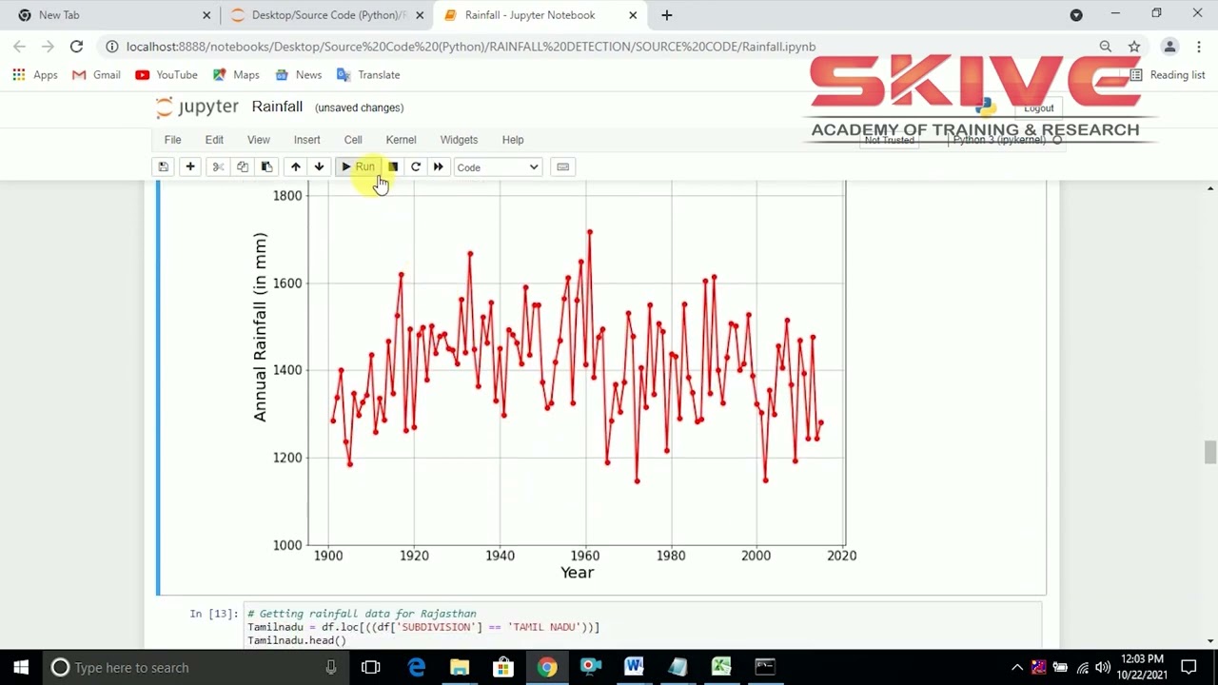This screenshot has height=685, width=1218.
Task: Paste cells below icon in toolbar
Action: click(x=266, y=167)
